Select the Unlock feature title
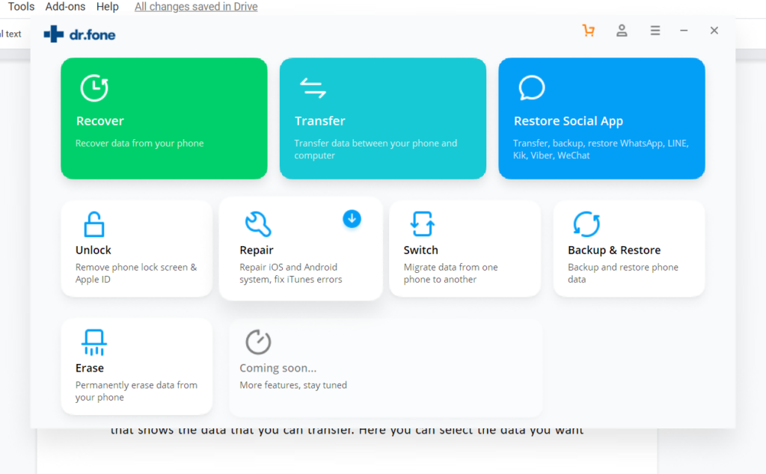The image size is (766, 474). tap(94, 250)
